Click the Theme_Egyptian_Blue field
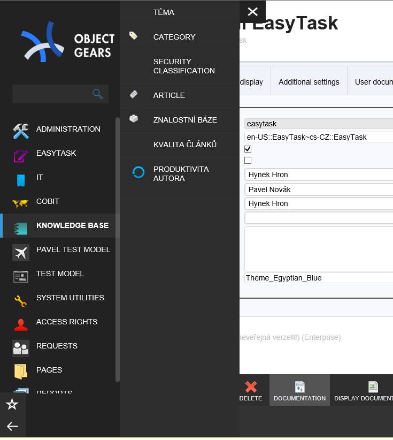Screen dimensions: 393x440 319,278
